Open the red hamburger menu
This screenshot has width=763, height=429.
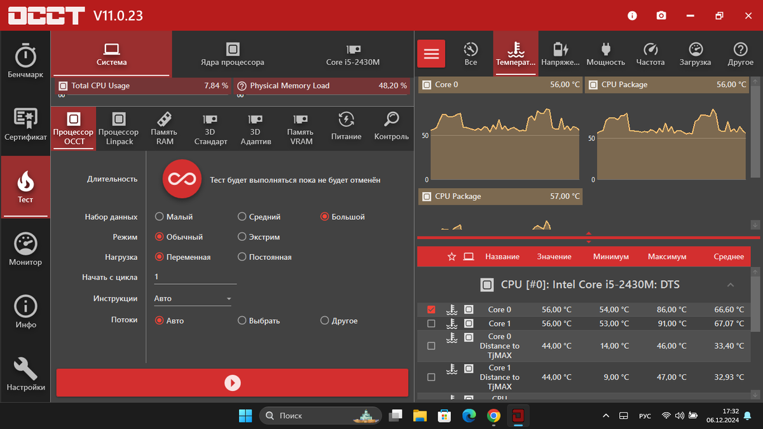coord(431,53)
